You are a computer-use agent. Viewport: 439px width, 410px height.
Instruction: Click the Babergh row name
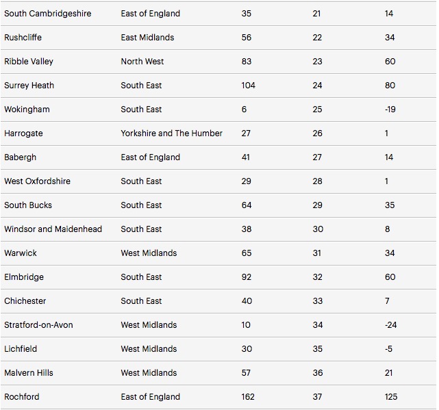pyautogui.click(x=20, y=157)
